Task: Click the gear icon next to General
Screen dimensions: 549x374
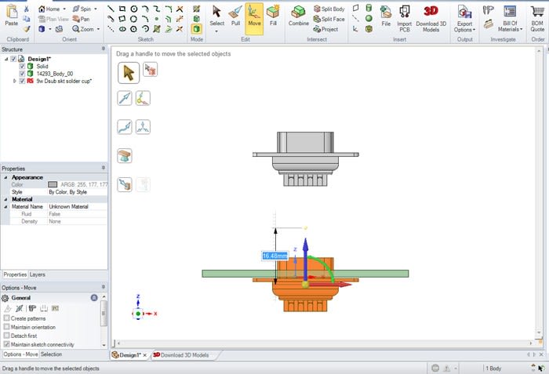Action: pyautogui.click(x=5, y=298)
